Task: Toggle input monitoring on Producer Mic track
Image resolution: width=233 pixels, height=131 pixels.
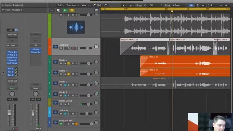Action: point(76,124)
